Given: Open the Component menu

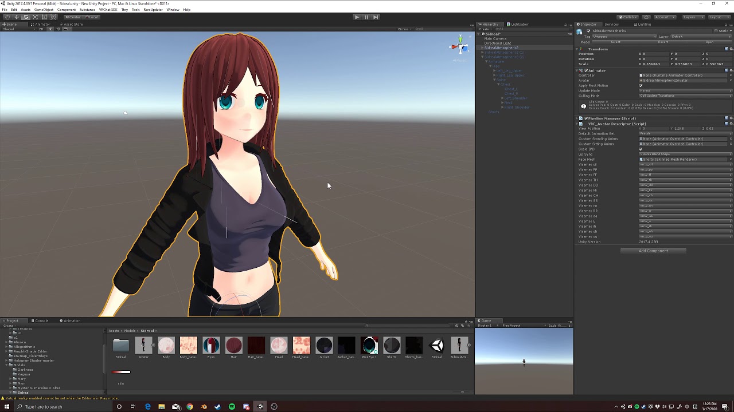Looking at the screenshot, I should 67,10.
